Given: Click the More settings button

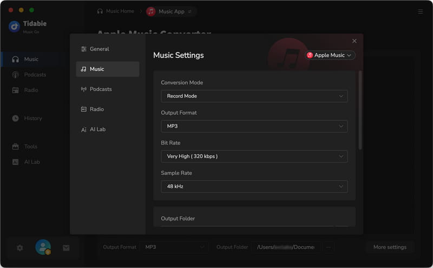Looking at the screenshot, I should (x=390, y=247).
